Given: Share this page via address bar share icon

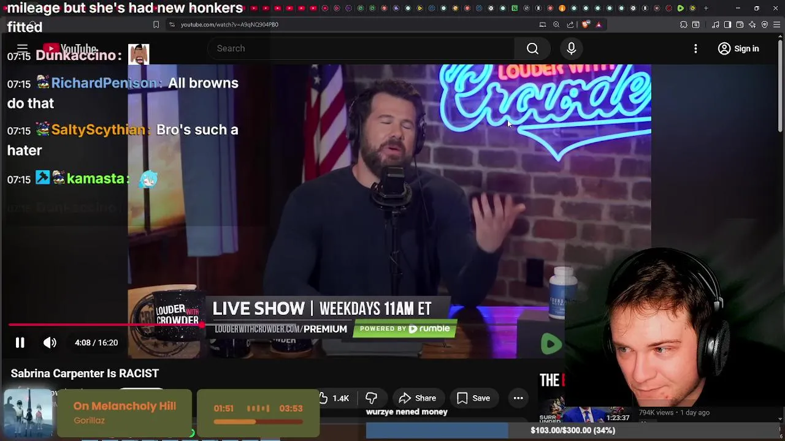Looking at the screenshot, I should pyautogui.click(x=570, y=24).
